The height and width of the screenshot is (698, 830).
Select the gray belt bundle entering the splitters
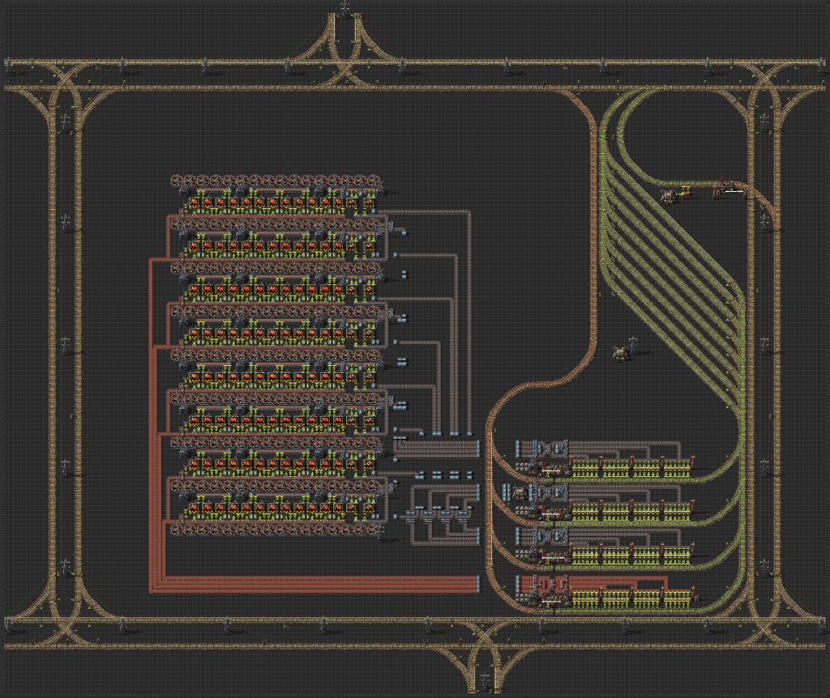click(x=436, y=449)
